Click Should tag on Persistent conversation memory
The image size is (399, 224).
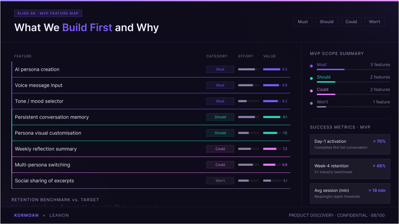pyautogui.click(x=220, y=117)
